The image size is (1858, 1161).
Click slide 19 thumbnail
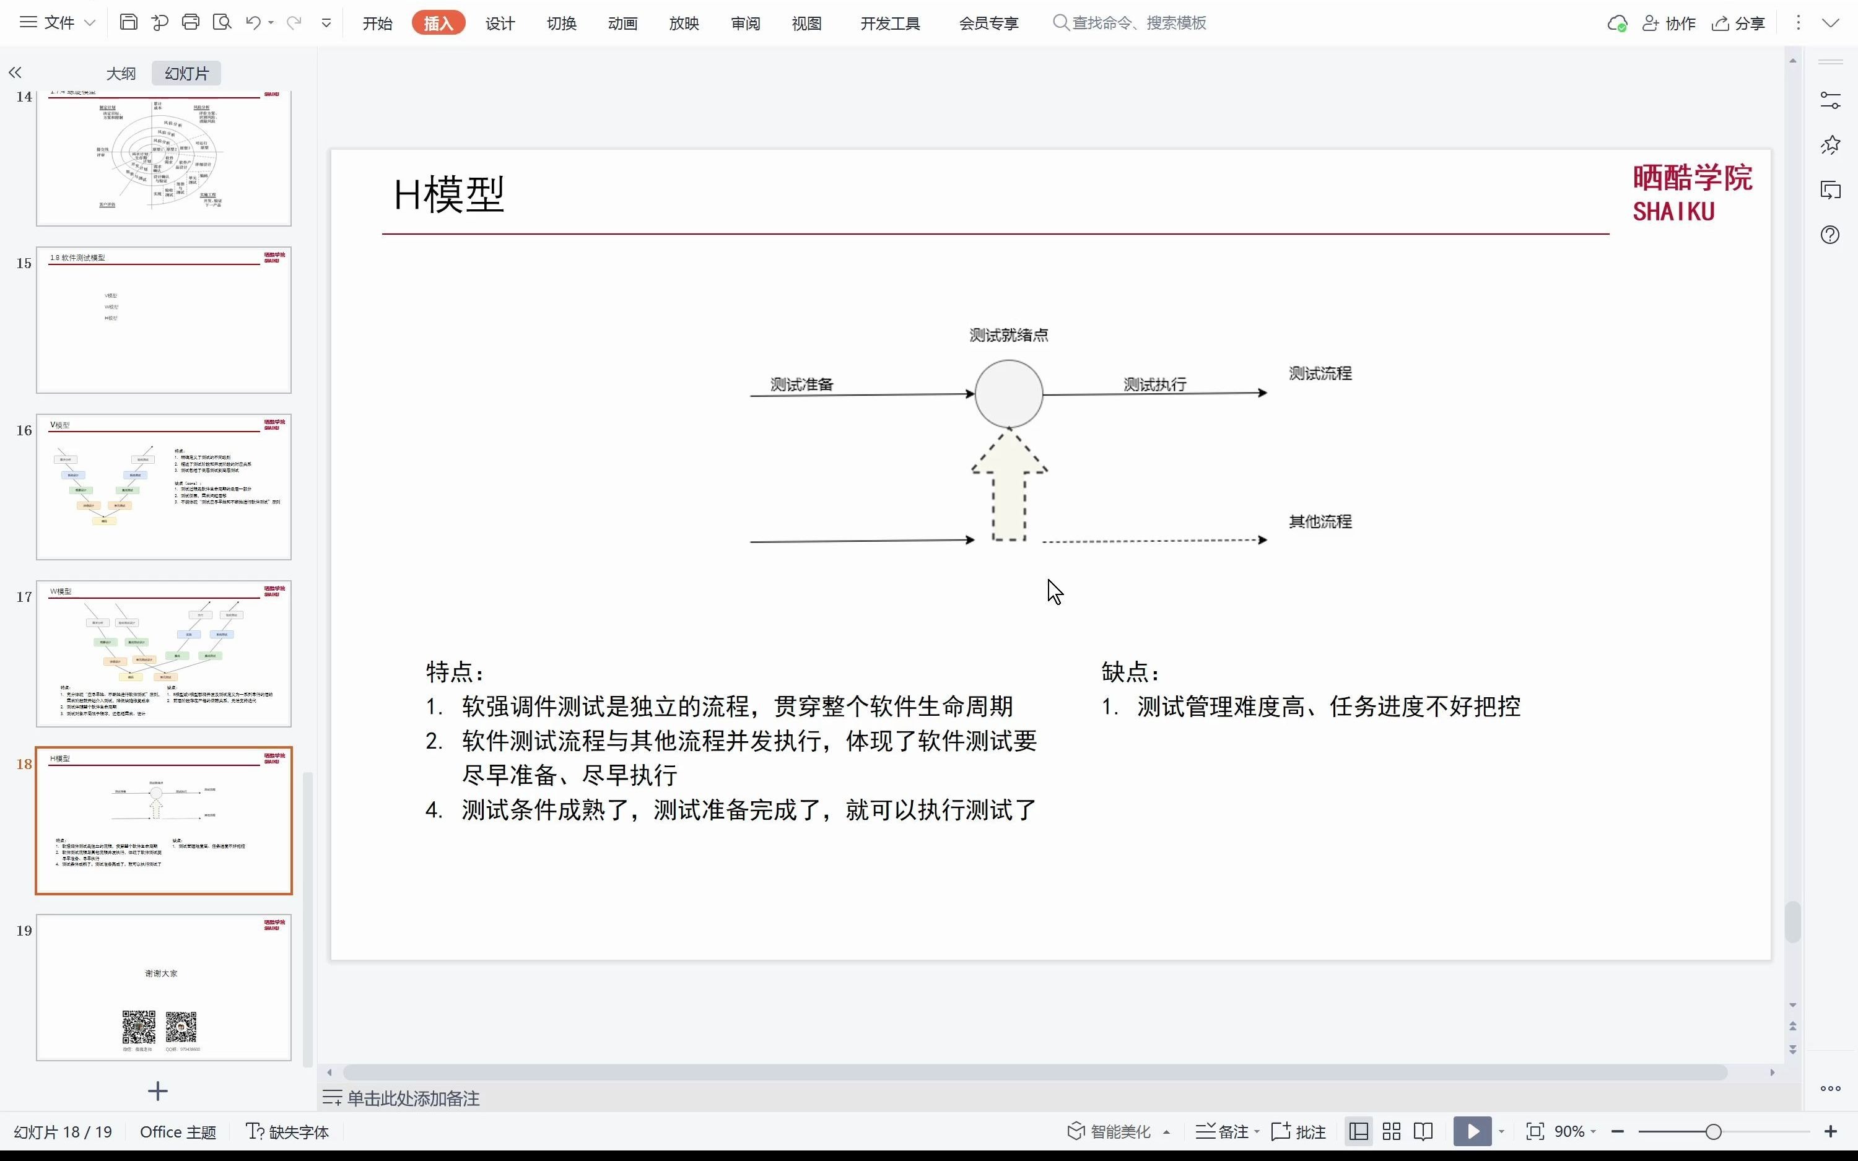[x=163, y=987]
